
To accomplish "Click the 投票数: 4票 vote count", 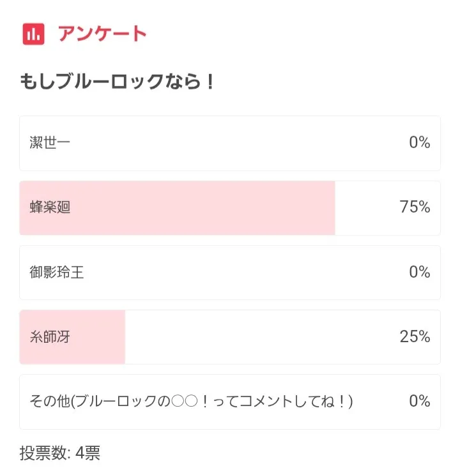I will [x=60, y=453].
